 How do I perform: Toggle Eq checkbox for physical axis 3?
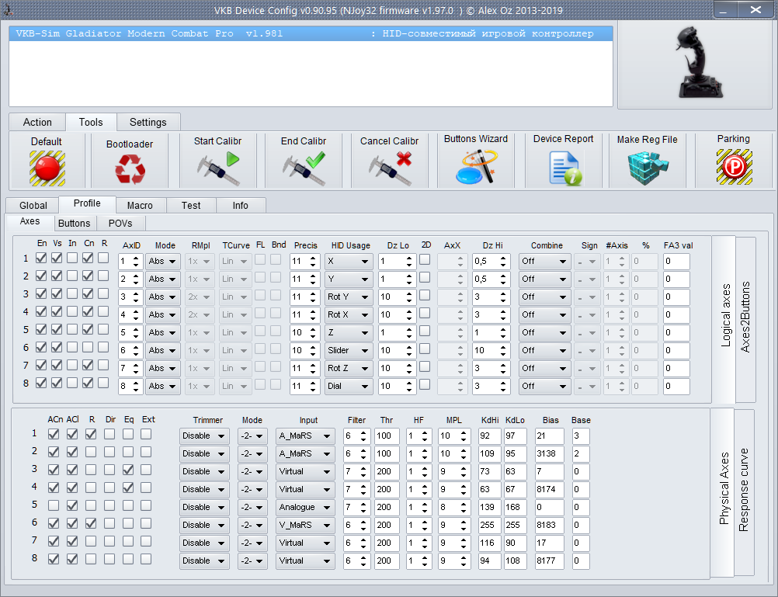pyautogui.click(x=128, y=470)
